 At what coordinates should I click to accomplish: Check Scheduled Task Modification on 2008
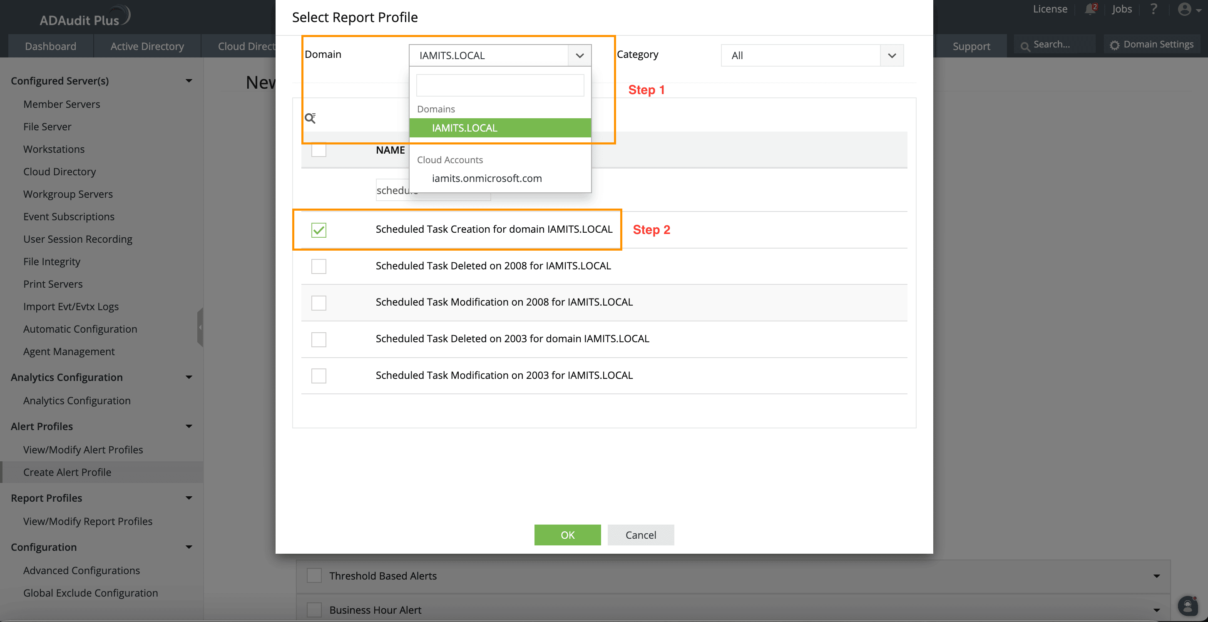[x=319, y=303]
